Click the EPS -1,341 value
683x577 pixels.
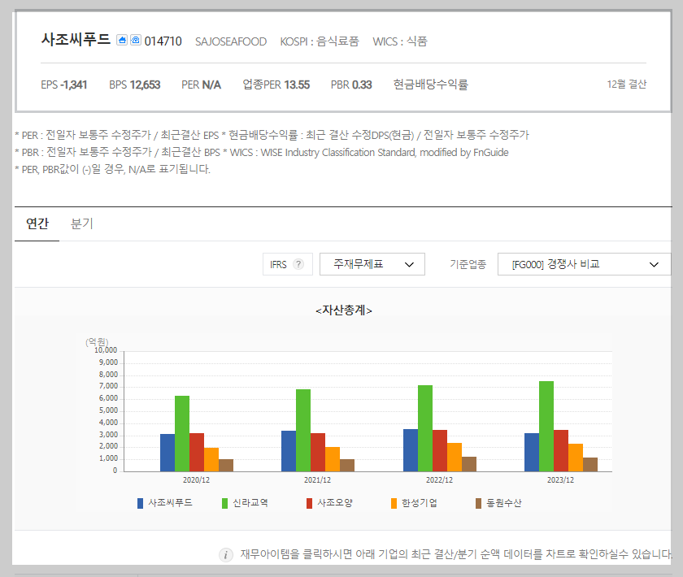tap(64, 85)
